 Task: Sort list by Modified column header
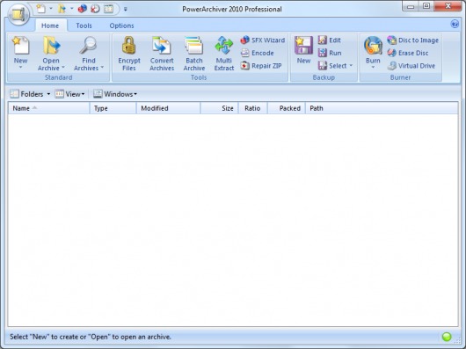168,108
